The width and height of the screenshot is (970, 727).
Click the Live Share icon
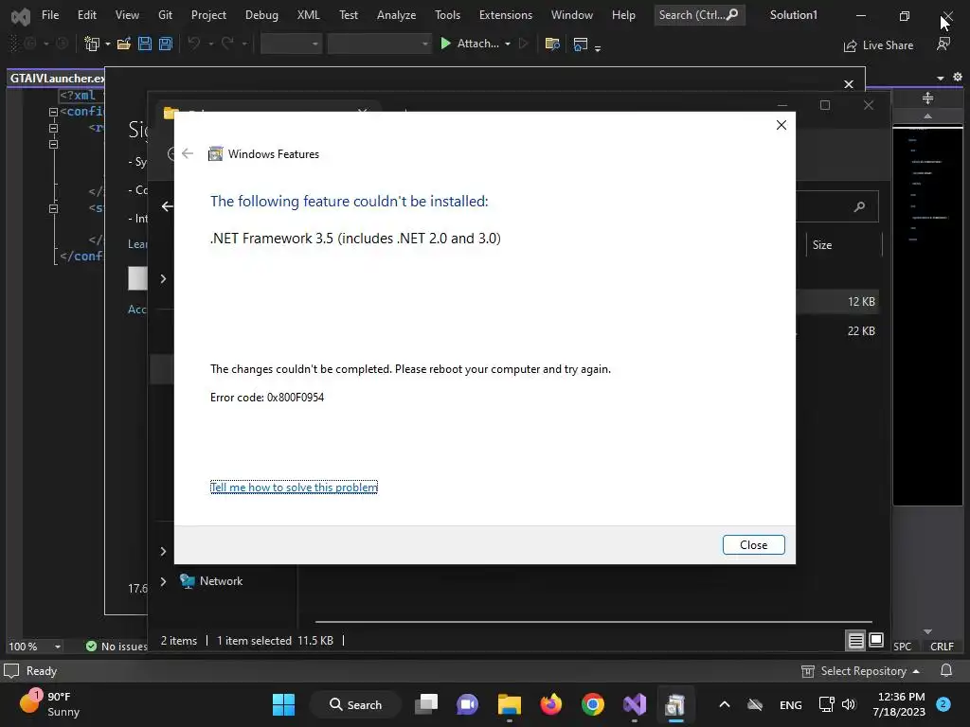click(x=850, y=45)
